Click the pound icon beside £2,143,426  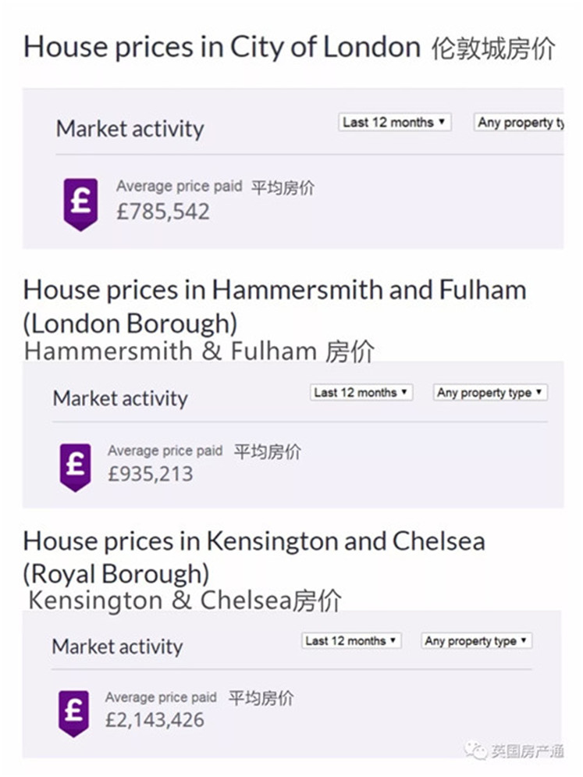pos(73,712)
